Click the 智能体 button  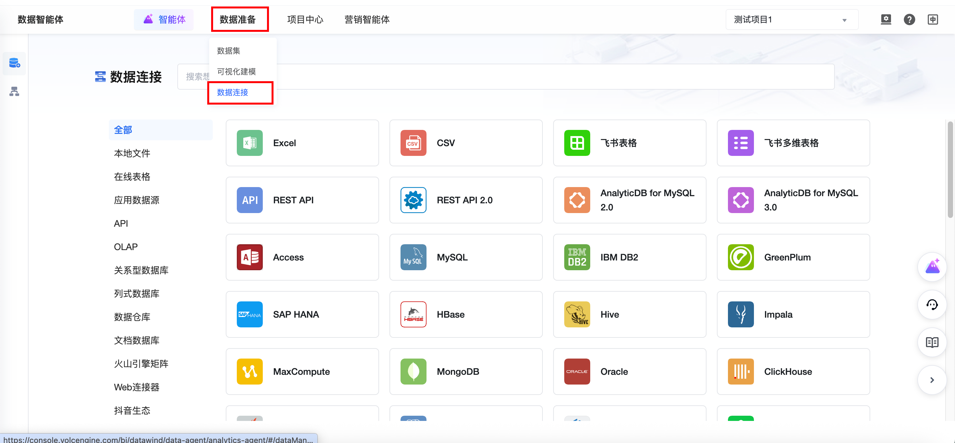point(164,19)
